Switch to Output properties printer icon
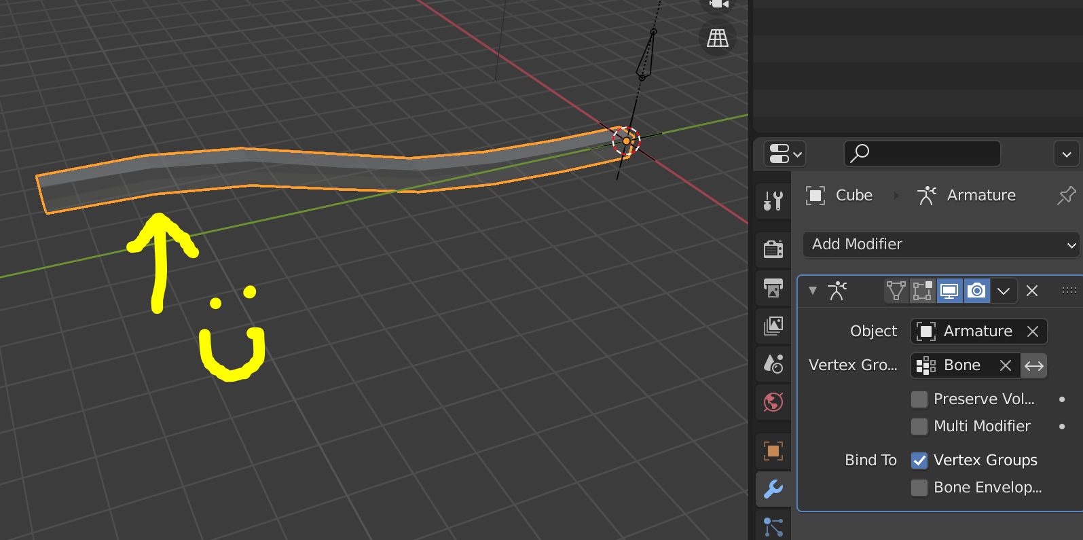Screen dimensions: 1083x540 773,288
